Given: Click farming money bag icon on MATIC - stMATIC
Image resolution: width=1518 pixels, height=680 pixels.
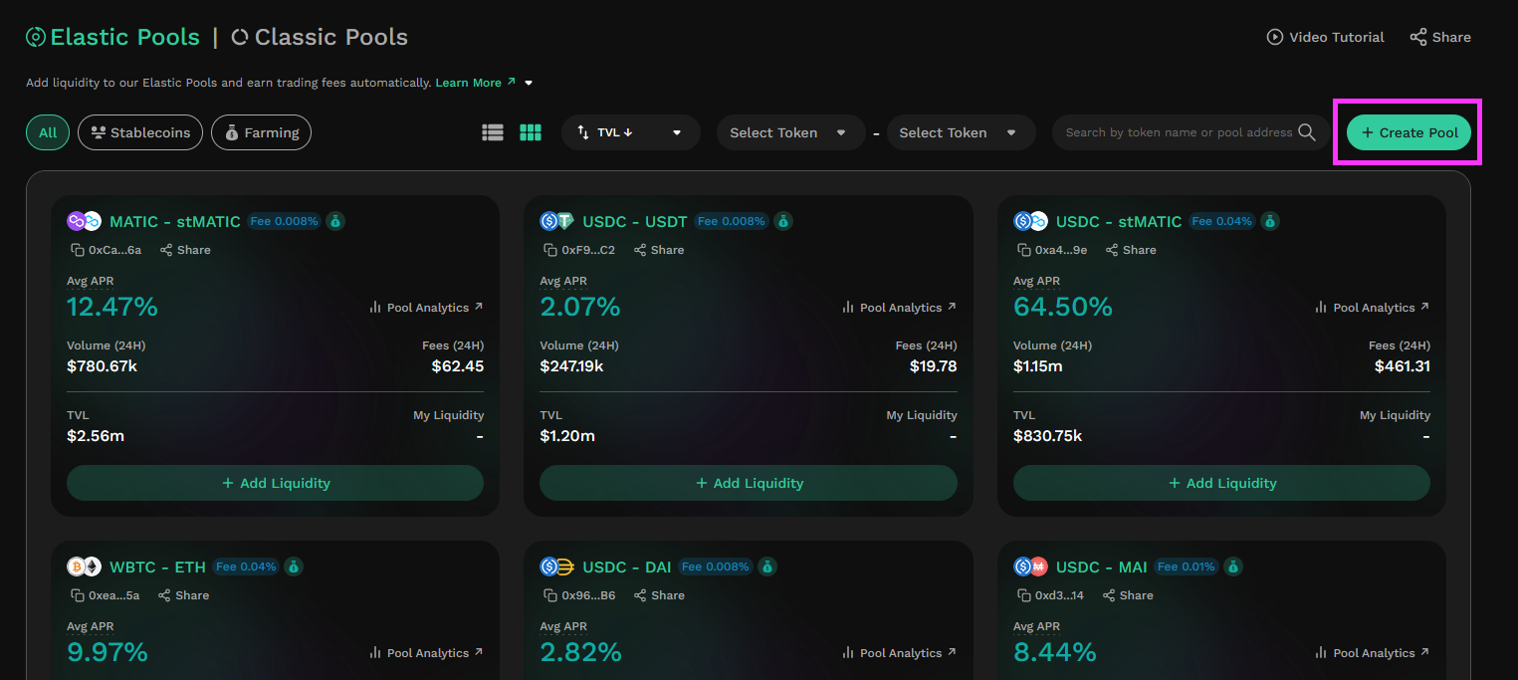Looking at the screenshot, I should click(336, 221).
